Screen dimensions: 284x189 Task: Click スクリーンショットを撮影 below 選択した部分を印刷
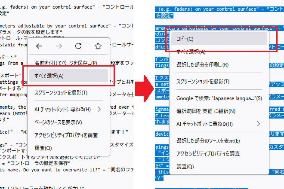tap(203, 81)
